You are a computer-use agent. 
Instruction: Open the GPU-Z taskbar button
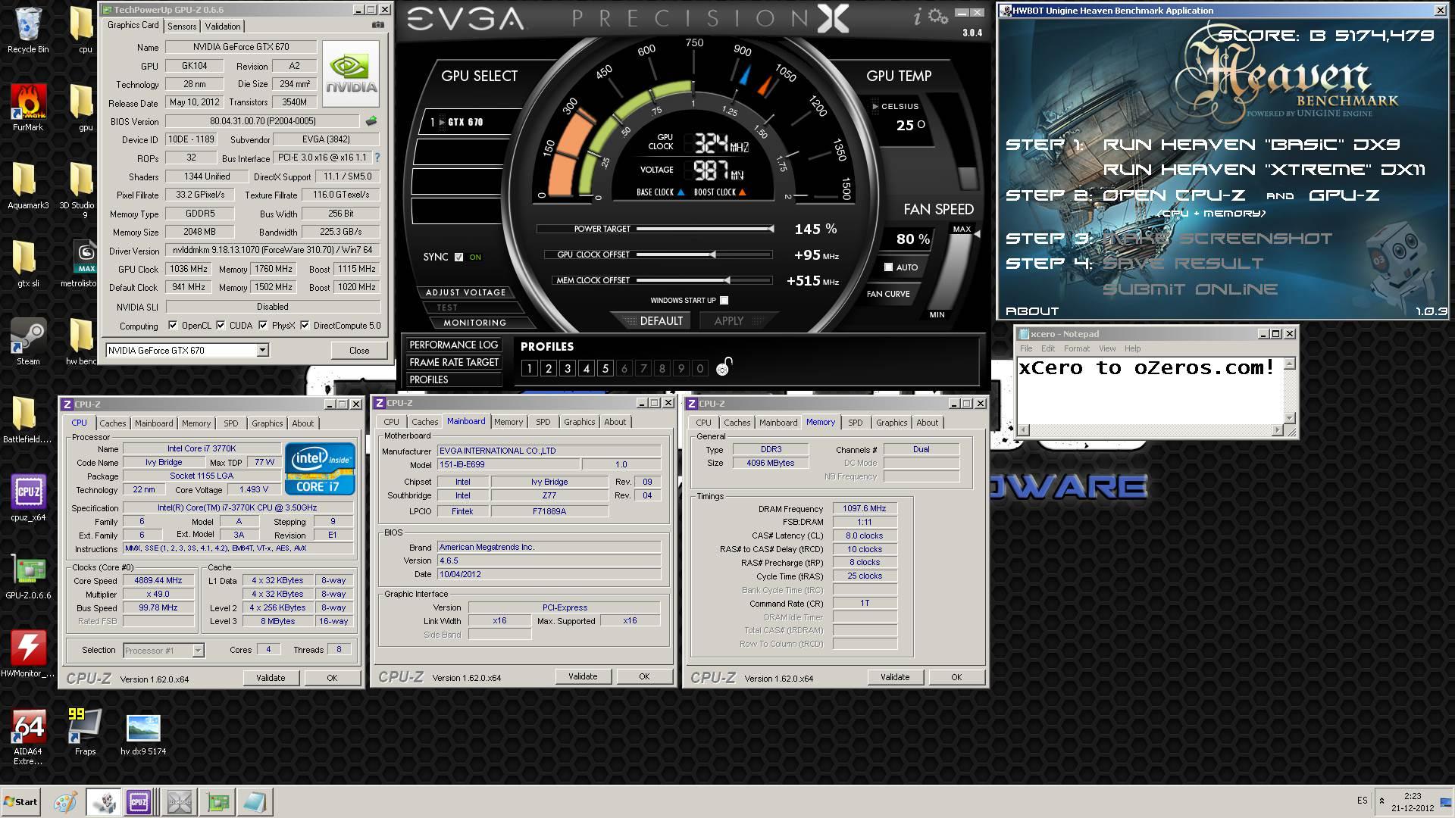coord(217,801)
